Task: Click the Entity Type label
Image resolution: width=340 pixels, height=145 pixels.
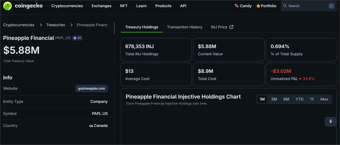Action: (x=13, y=102)
